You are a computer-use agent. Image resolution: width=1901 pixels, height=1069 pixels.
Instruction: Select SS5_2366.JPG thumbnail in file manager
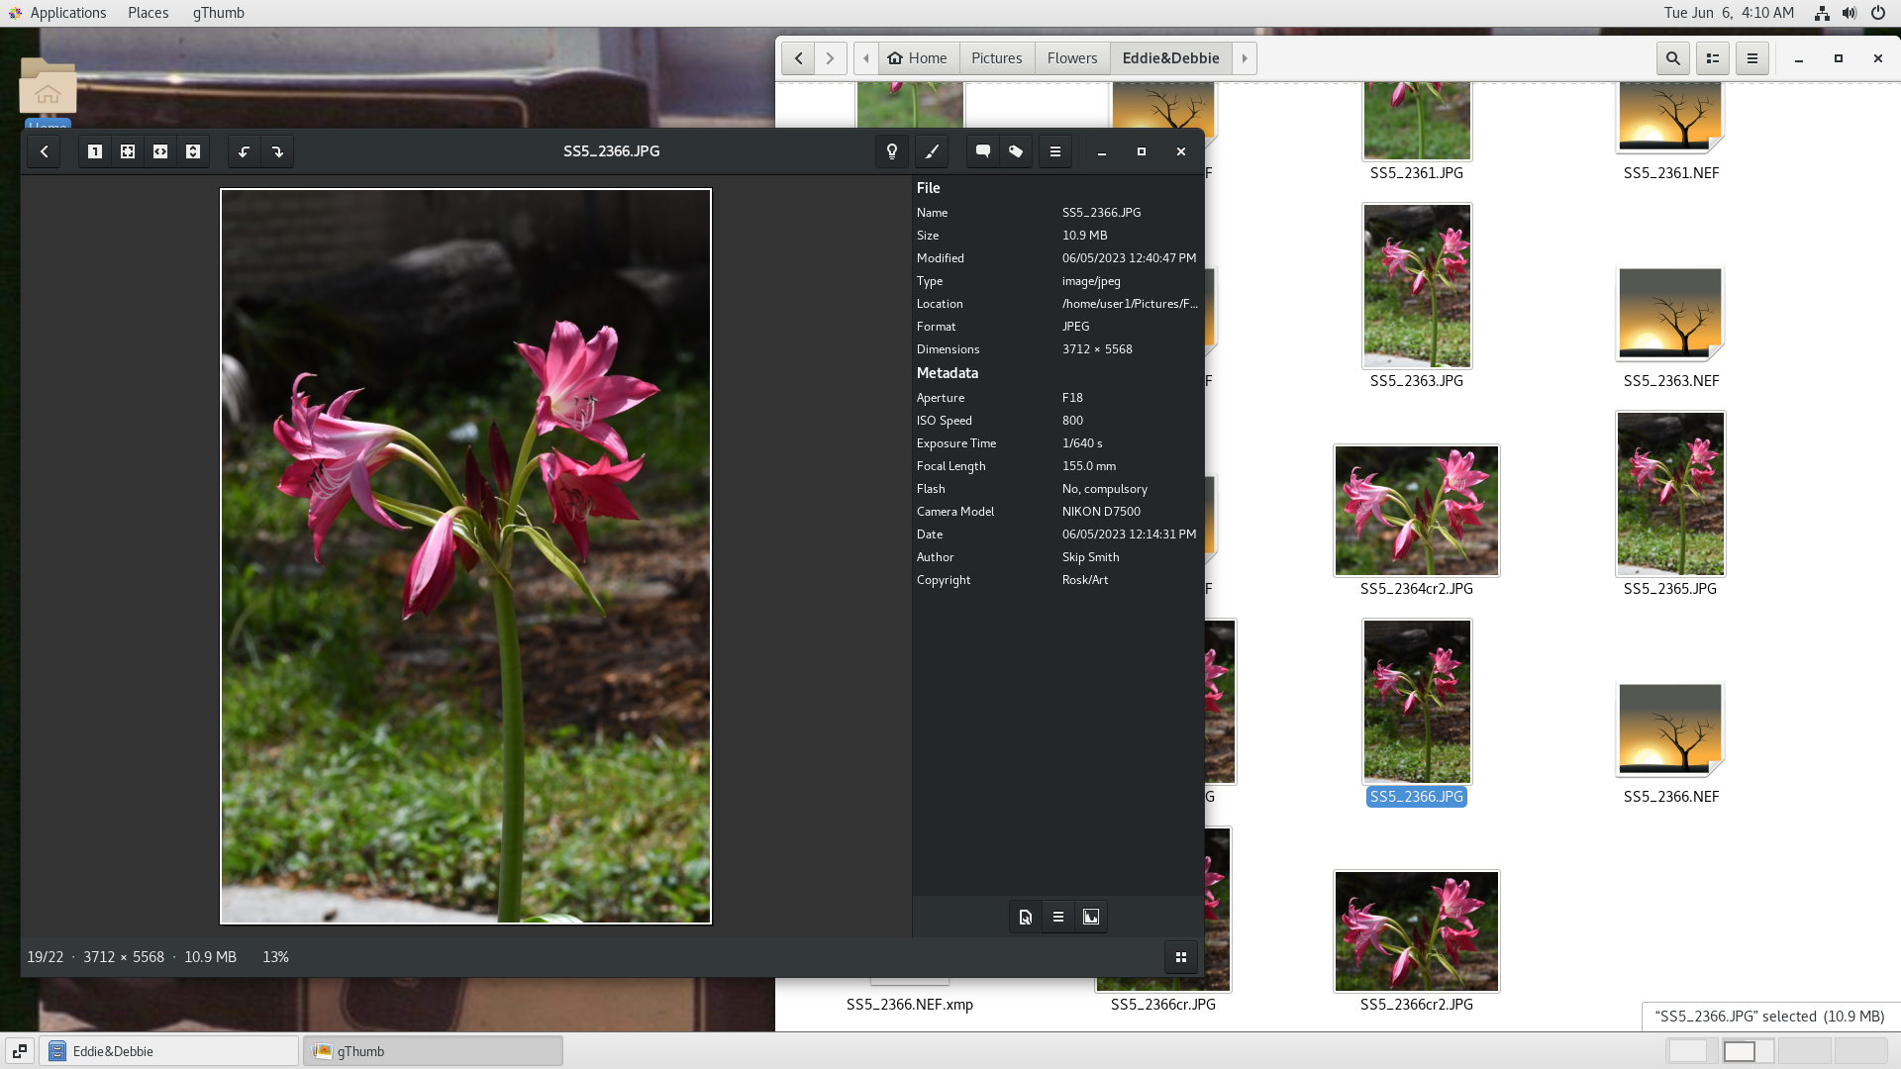point(1417,702)
